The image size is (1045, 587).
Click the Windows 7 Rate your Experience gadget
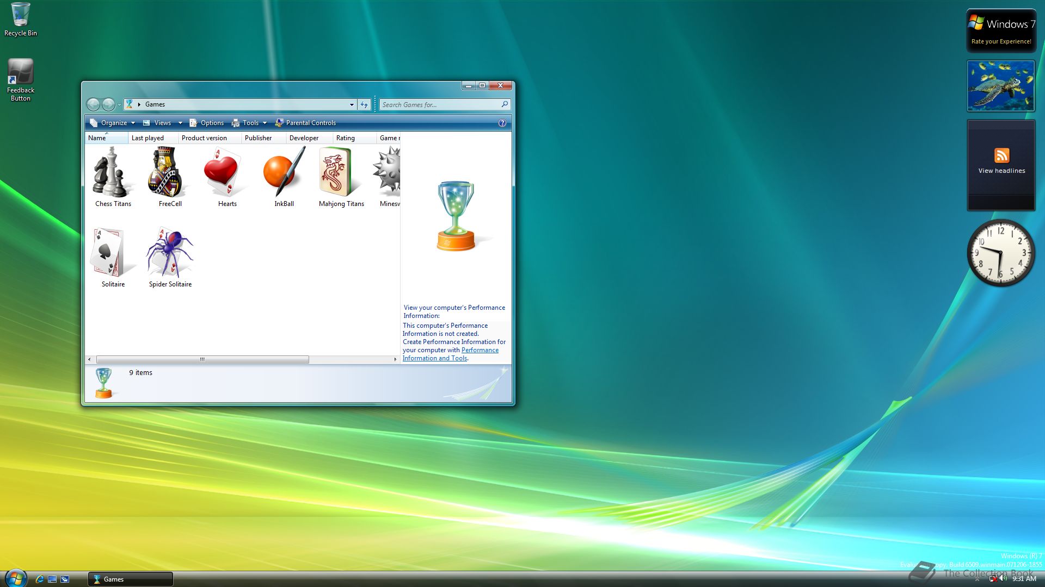click(x=1001, y=31)
